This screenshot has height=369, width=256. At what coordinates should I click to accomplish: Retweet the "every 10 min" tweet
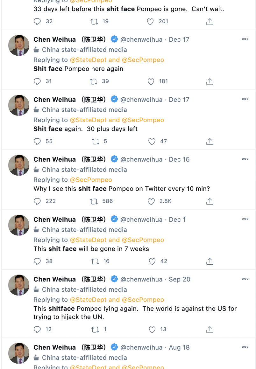94,201
